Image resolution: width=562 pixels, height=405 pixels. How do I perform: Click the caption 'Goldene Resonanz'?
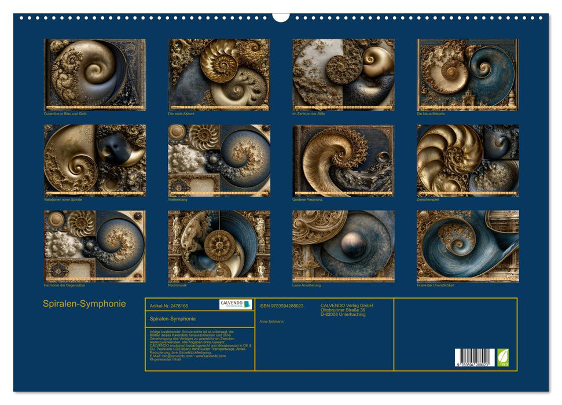click(x=307, y=199)
